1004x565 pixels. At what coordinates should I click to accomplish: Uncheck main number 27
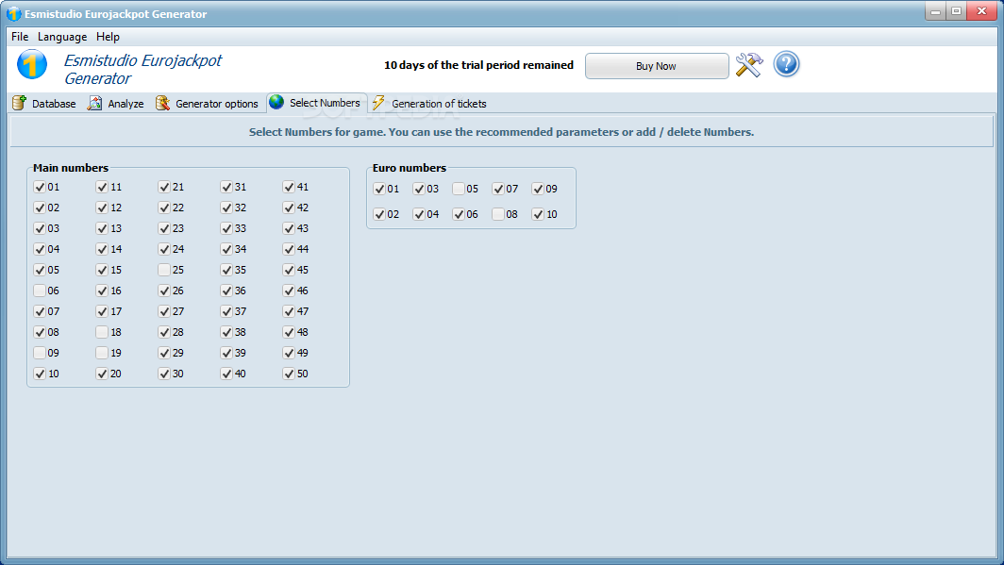point(164,311)
